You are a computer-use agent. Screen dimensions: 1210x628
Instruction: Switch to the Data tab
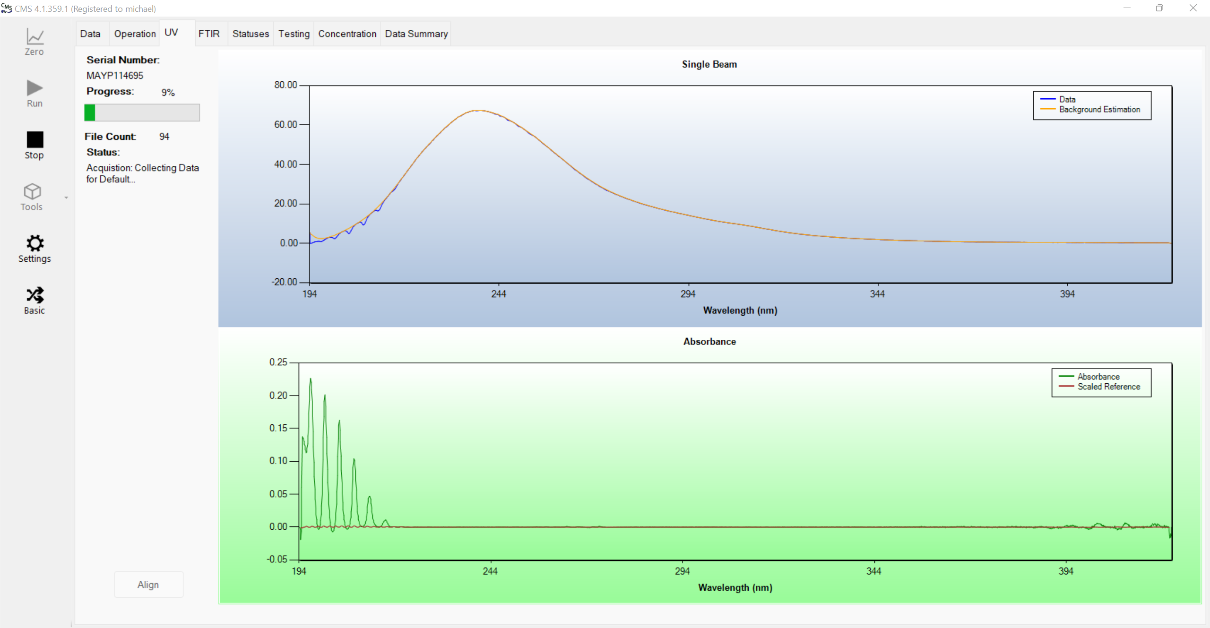[x=90, y=34]
